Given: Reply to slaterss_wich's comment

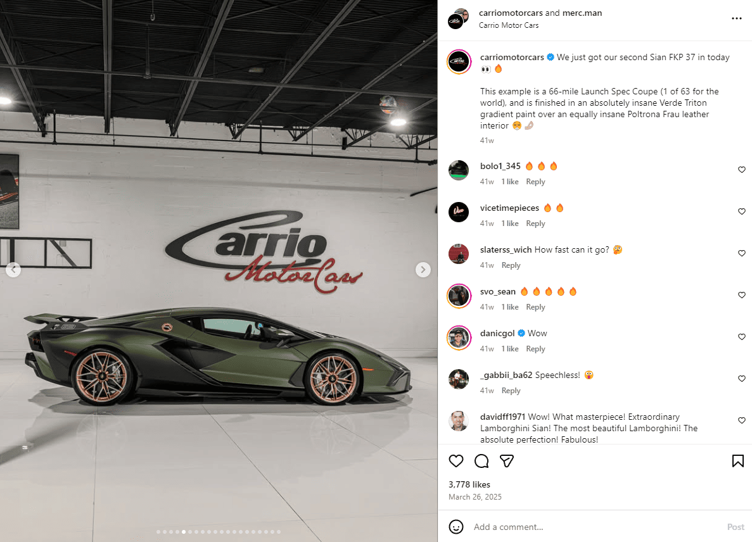Looking at the screenshot, I should 511,265.
